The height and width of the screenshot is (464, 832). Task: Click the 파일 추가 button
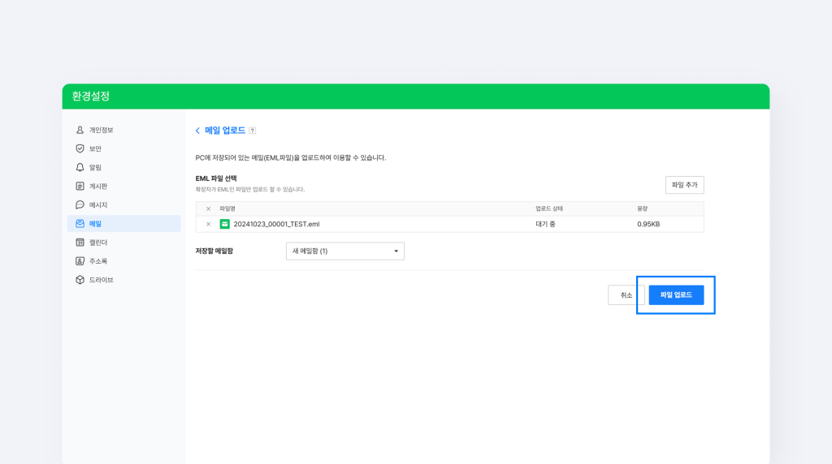pos(684,185)
